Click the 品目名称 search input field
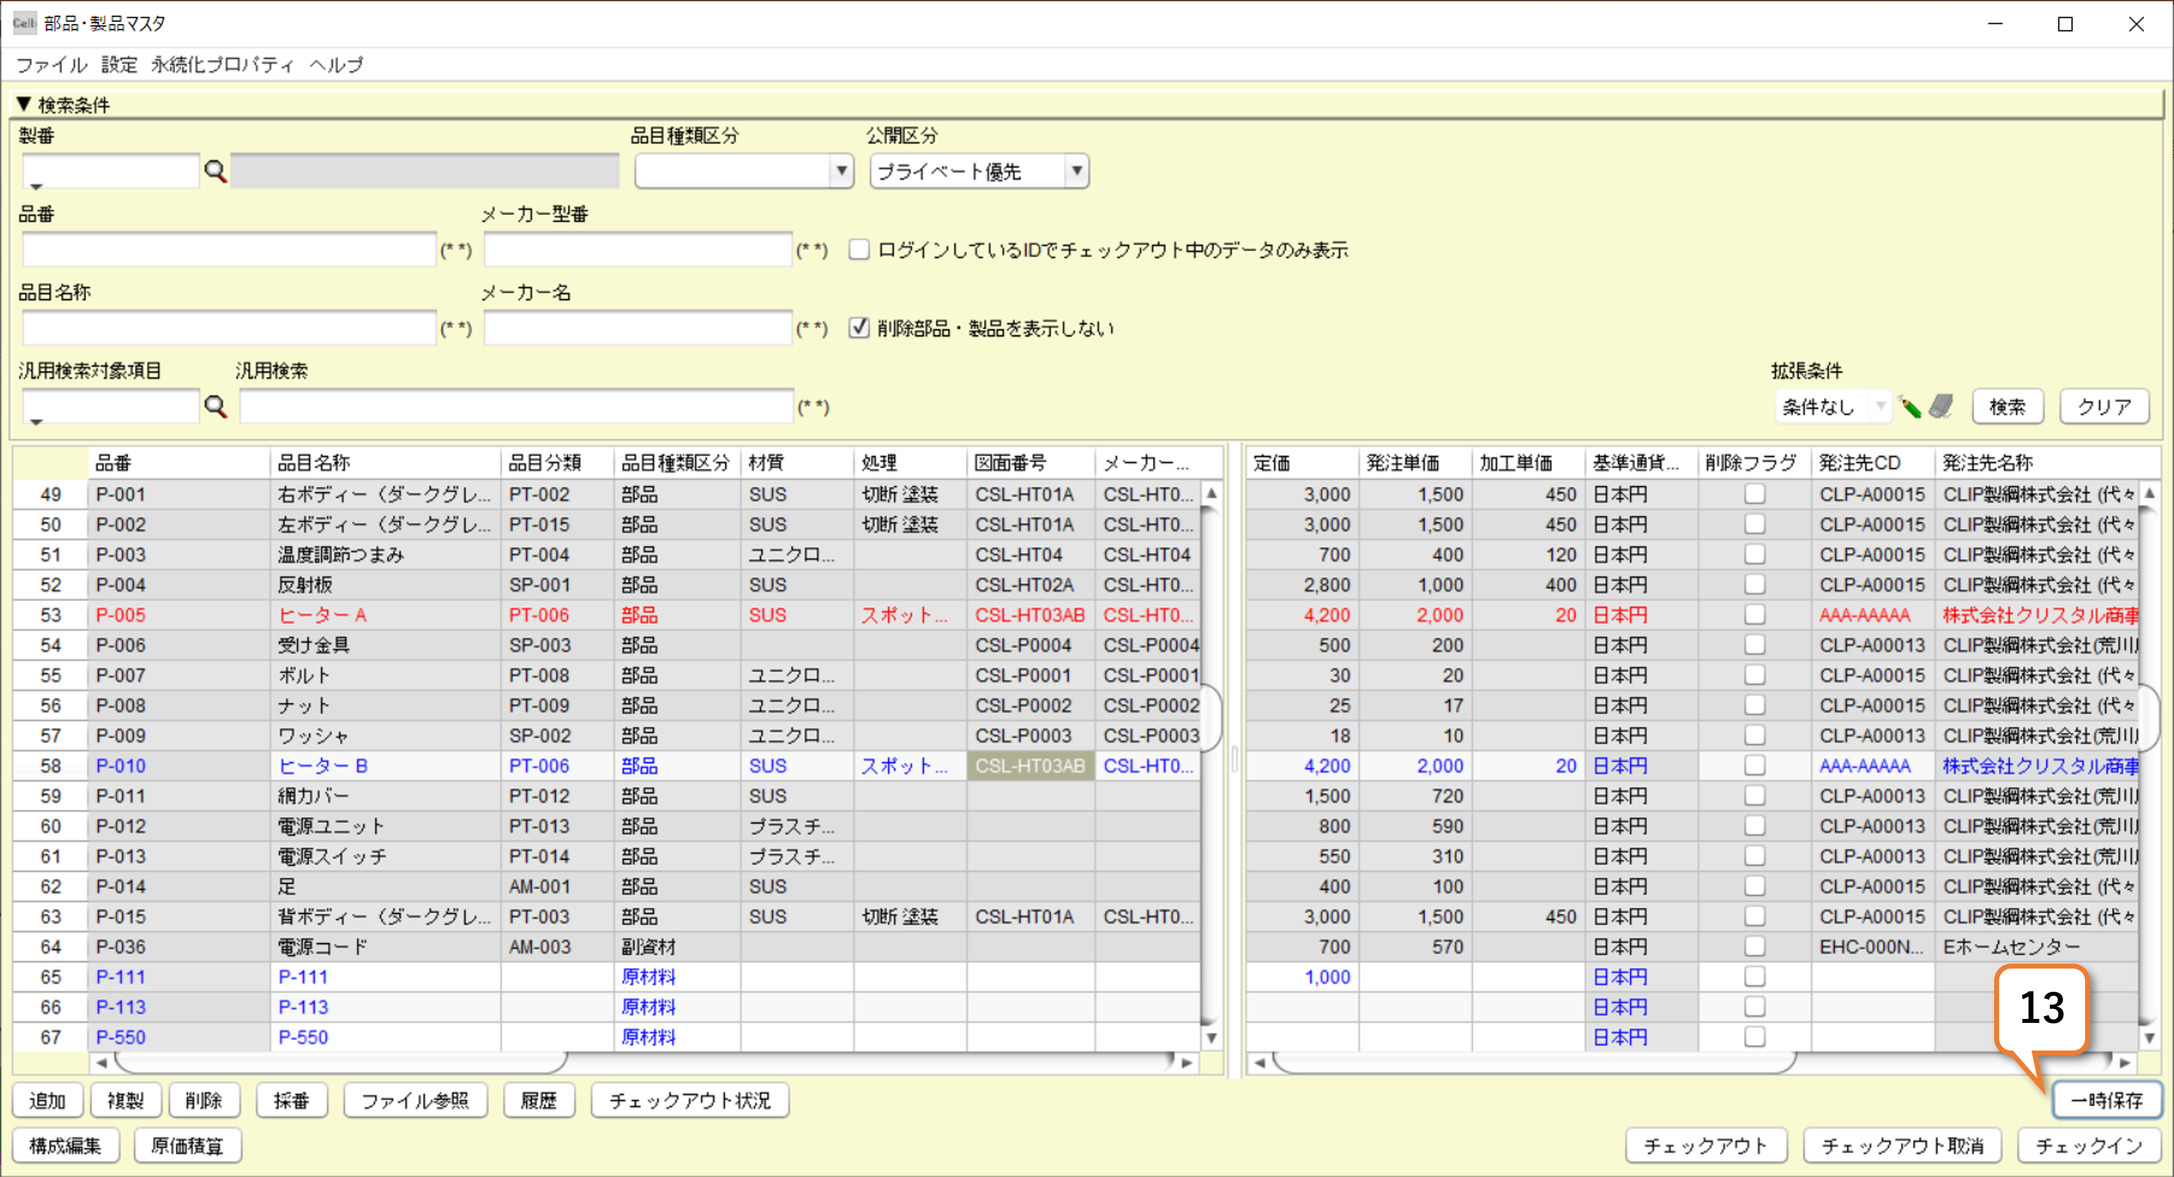Image resolution: width=2174 pixels, height=1177 pixels. (x=229, y=327)
